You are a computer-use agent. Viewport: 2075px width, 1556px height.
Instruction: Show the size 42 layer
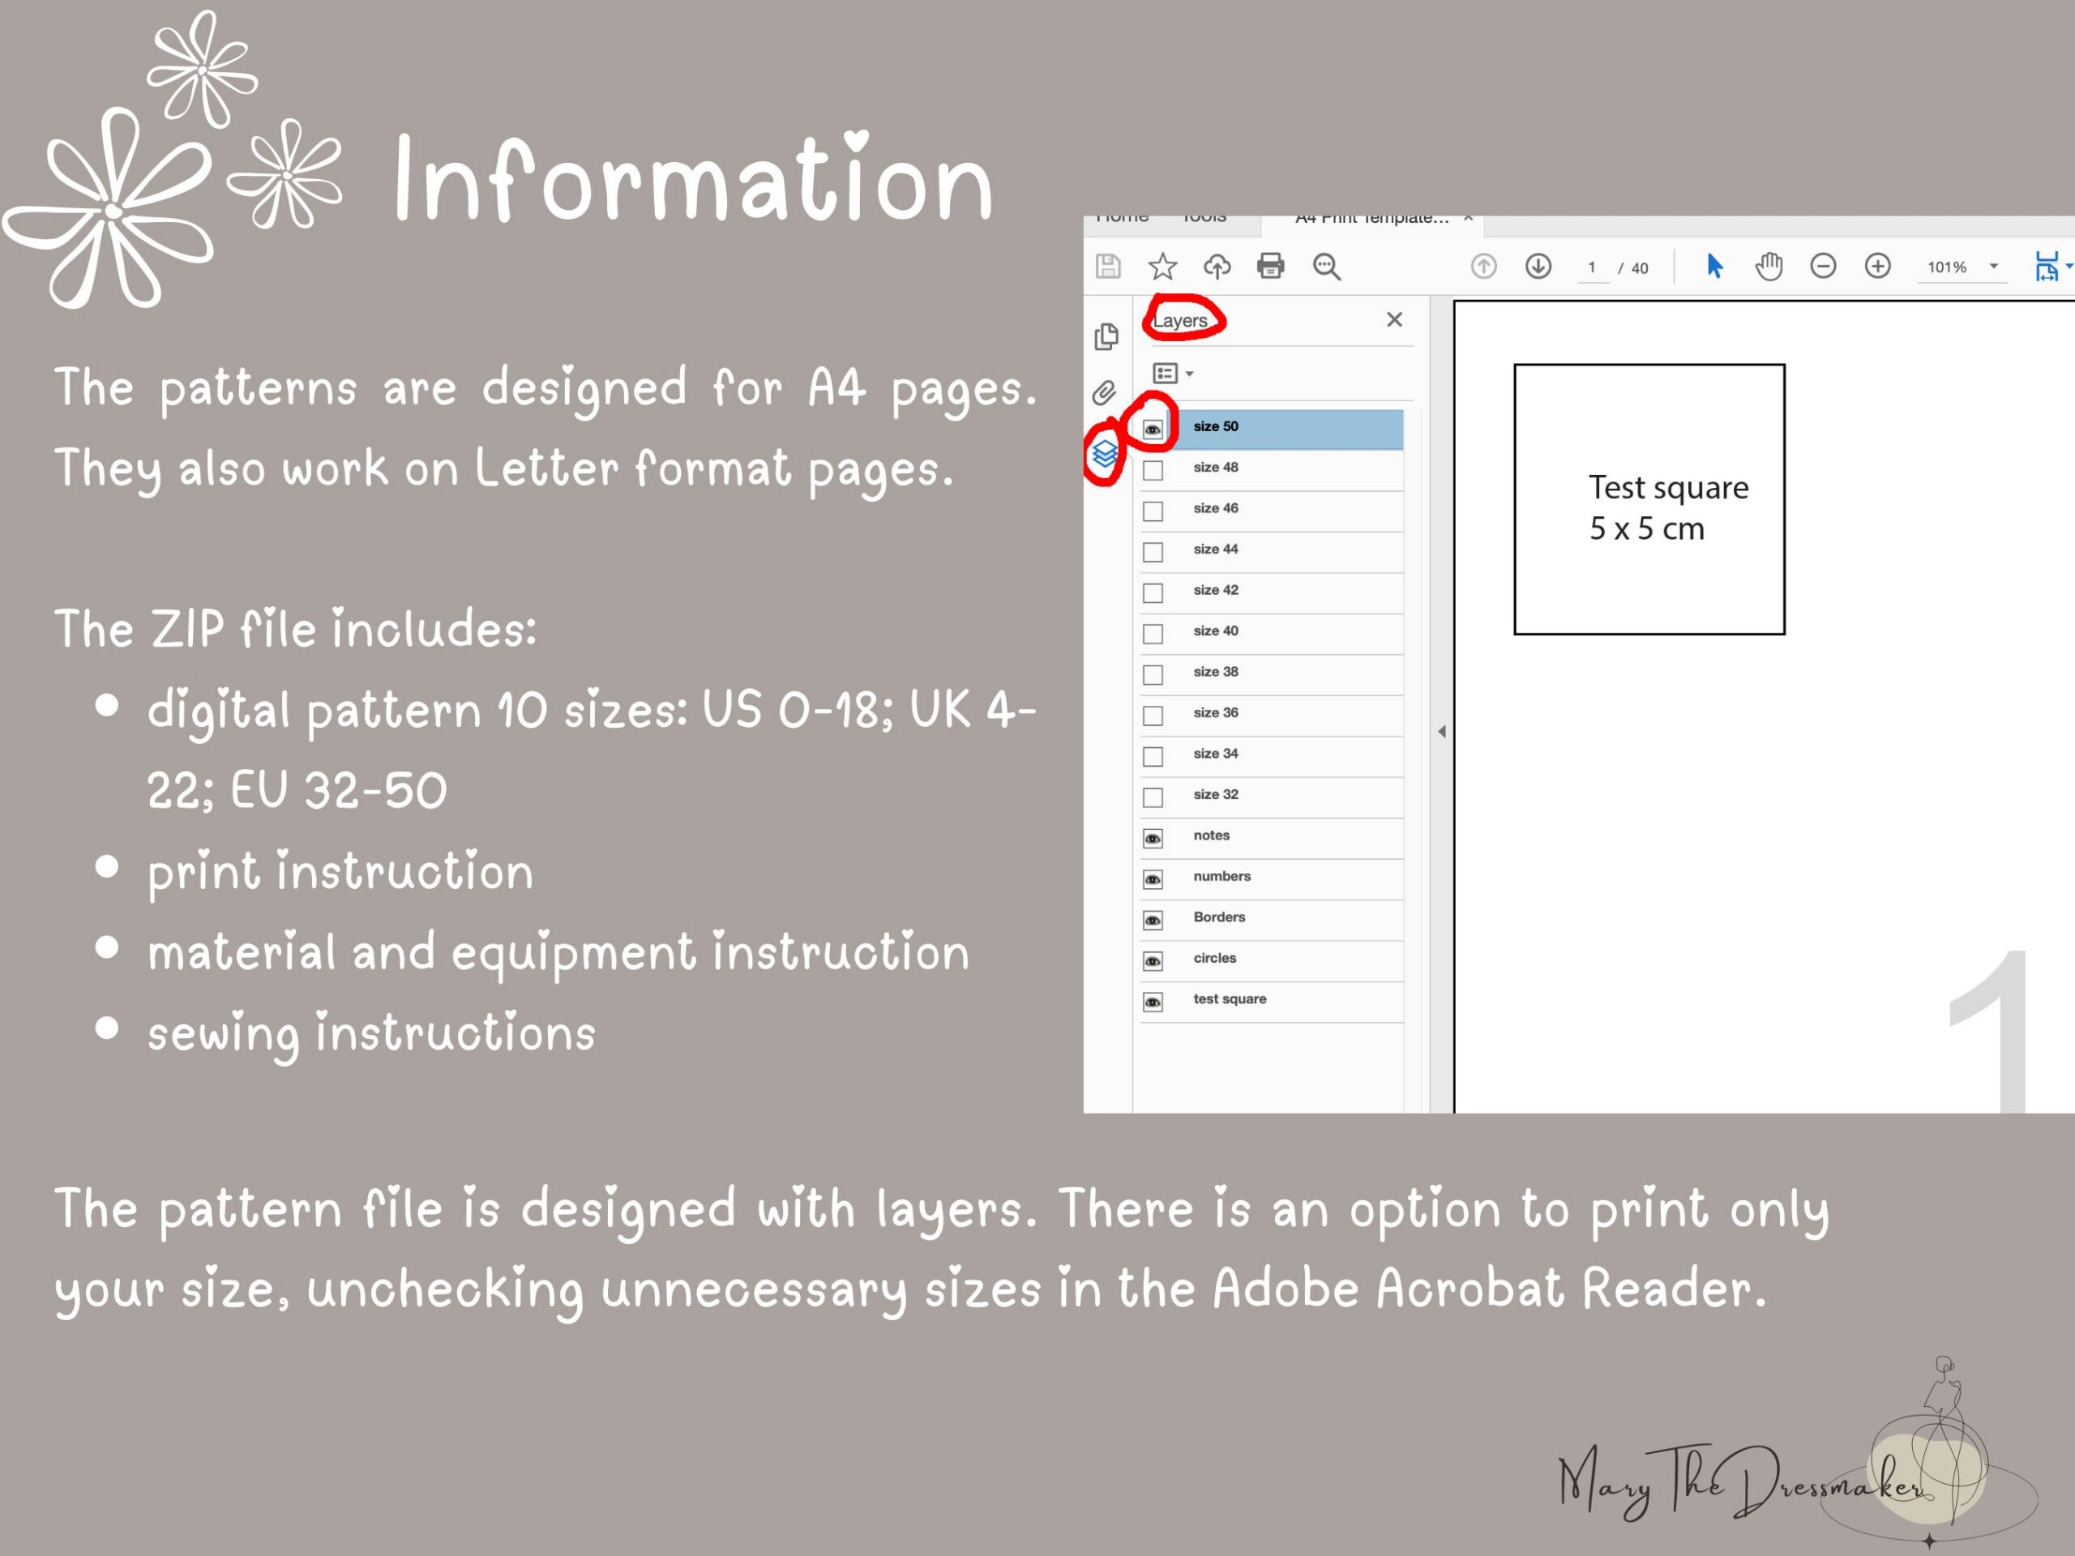point(1153,594)
